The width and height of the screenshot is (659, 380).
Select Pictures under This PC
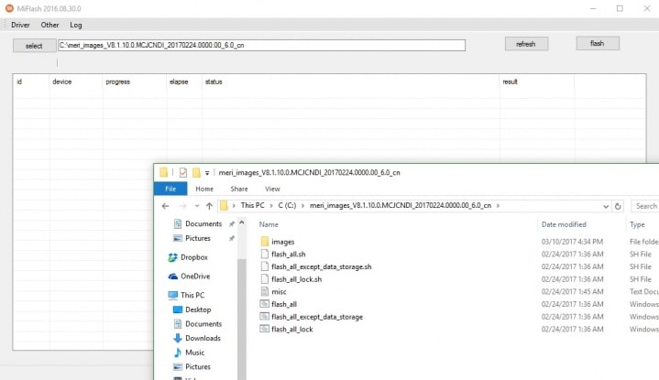point(198,366)
